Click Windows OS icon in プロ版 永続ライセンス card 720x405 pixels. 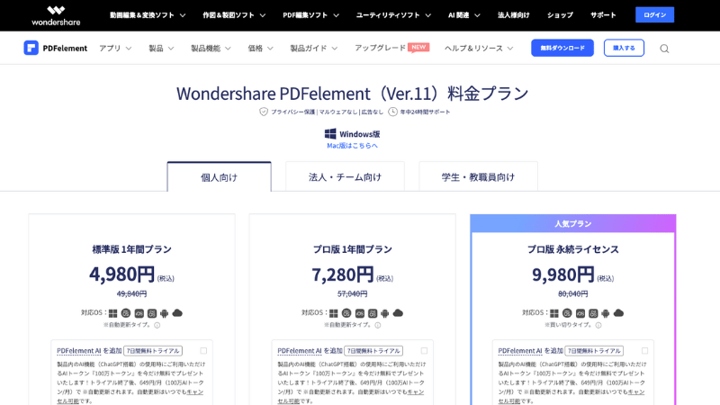(x=554, y=313)
